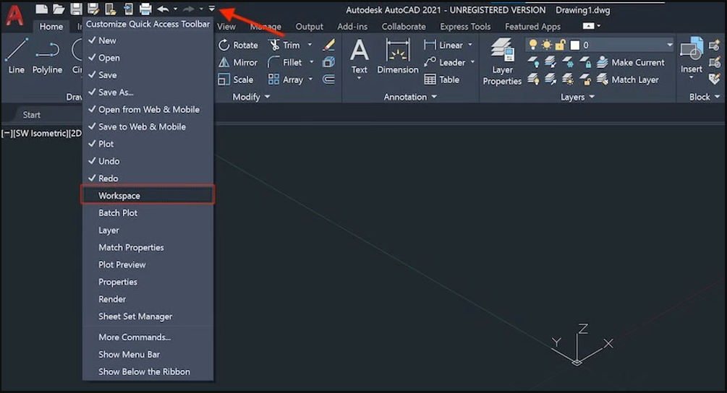
Task: Expand the Annotation panel flyout
Action: pos(410,97)
